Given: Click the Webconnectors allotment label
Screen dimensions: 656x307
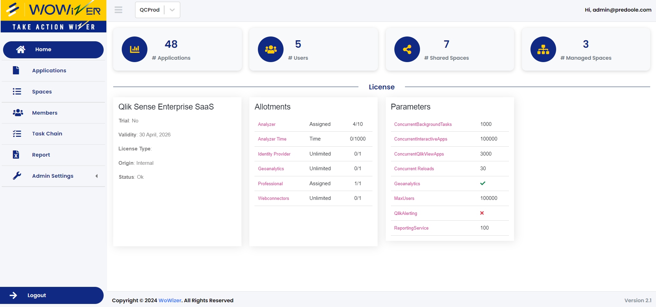Looking at the screenshot, I should pyautogui.click(x=274, y=199).
